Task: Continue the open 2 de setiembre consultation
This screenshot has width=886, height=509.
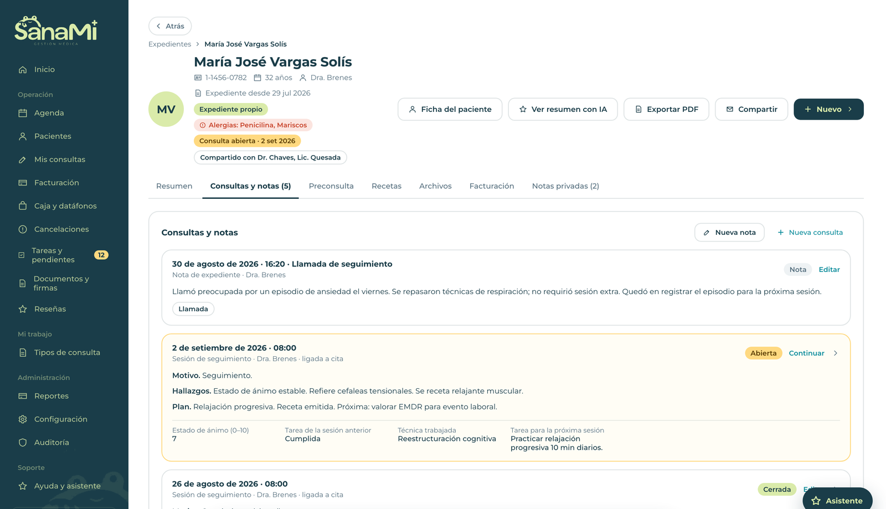Action: [x=806, y=353]
